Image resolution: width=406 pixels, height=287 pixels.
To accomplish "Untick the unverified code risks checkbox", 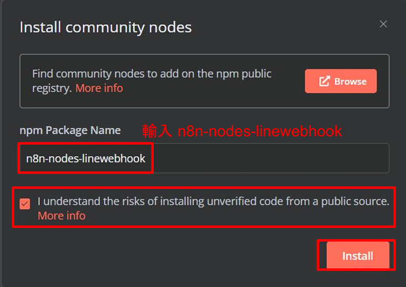I will coord(25,204).
